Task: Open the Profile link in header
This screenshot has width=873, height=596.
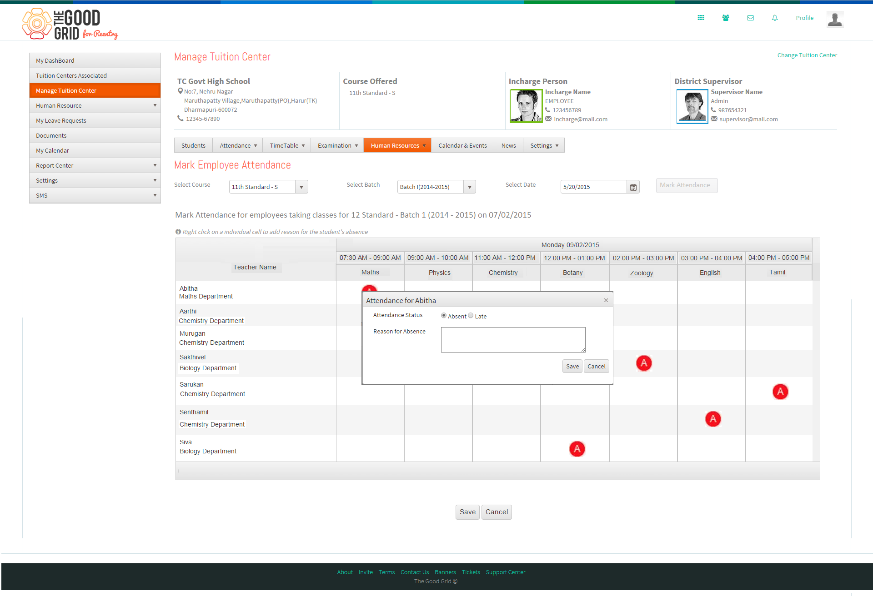Action: pyautogui.click(x=804, y=18)
